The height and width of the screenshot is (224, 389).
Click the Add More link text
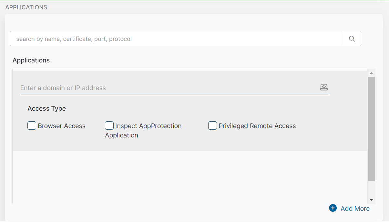[x=355, y=209]
